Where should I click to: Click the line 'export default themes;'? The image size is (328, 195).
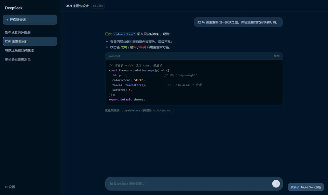tap(127, 100)
